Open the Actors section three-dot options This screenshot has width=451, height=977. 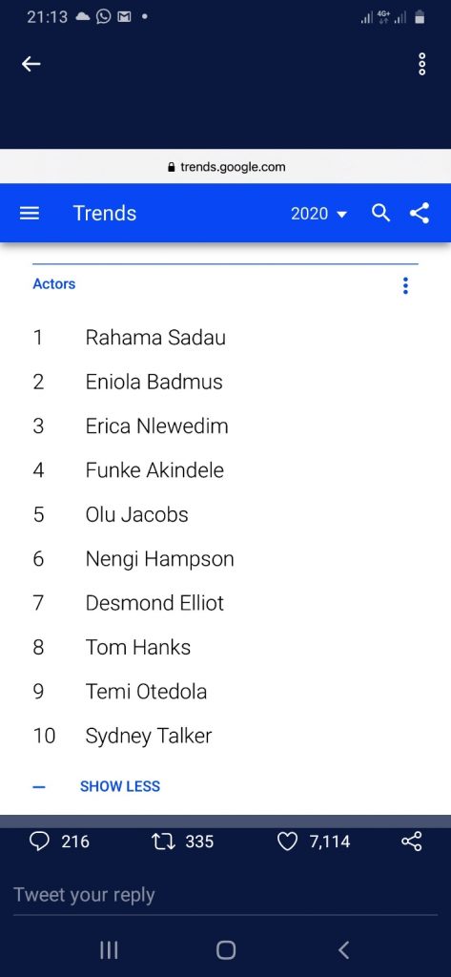(x=405, y=286)
